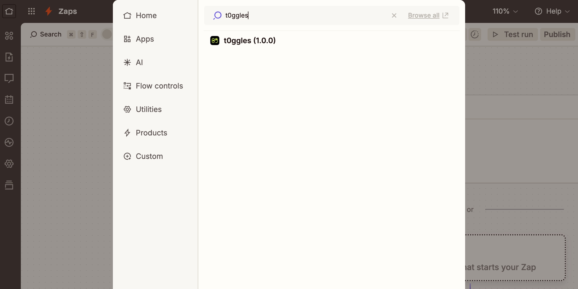Click the Publish button

pyautogui.click(x=557, y=34)
